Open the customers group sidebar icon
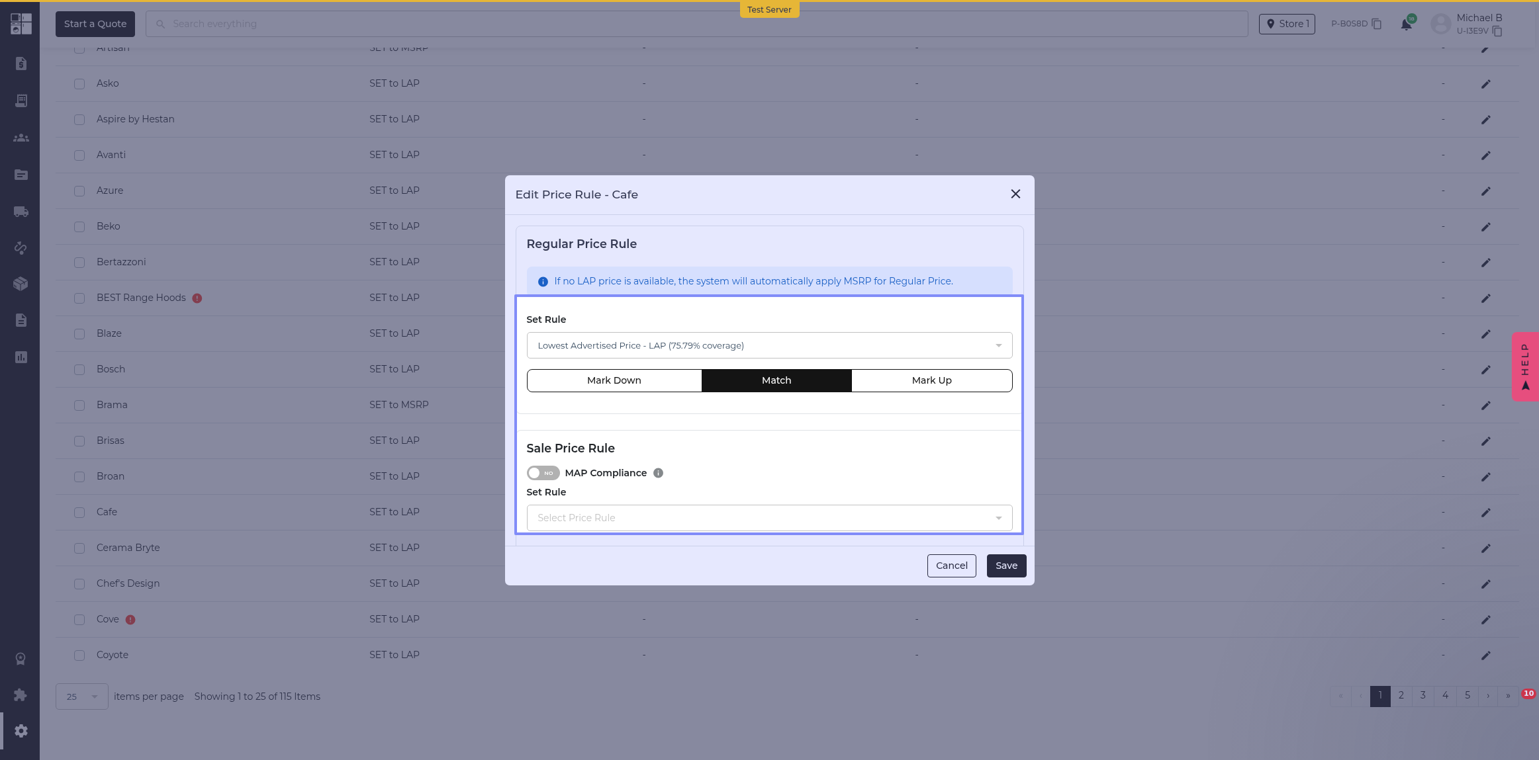 [21, 138]
